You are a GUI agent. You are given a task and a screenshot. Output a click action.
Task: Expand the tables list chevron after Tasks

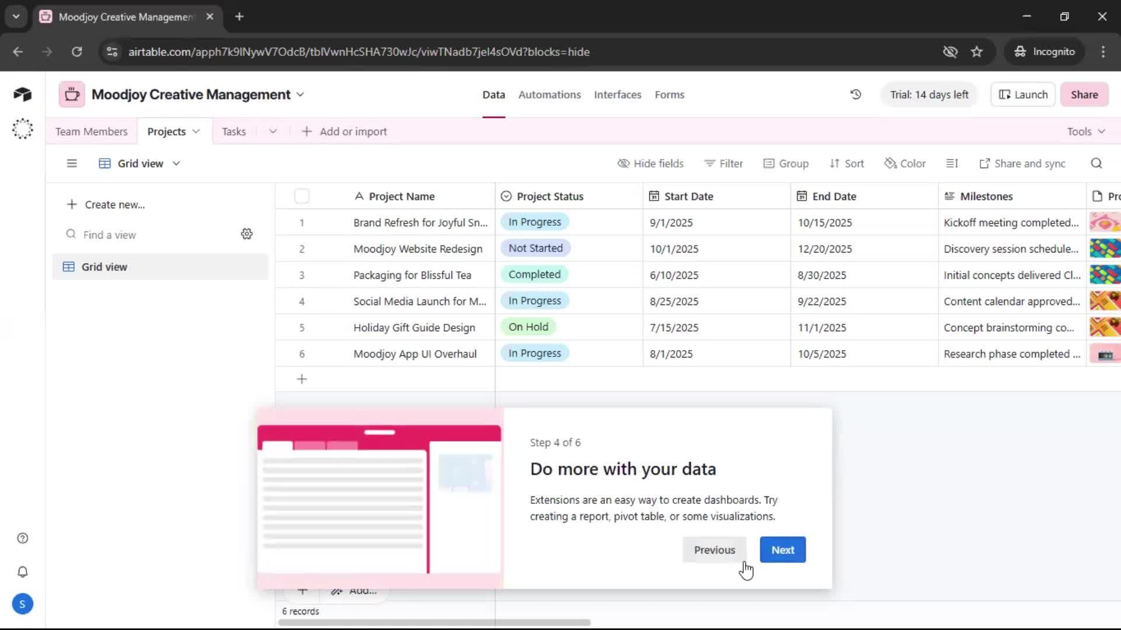(273, 132)
